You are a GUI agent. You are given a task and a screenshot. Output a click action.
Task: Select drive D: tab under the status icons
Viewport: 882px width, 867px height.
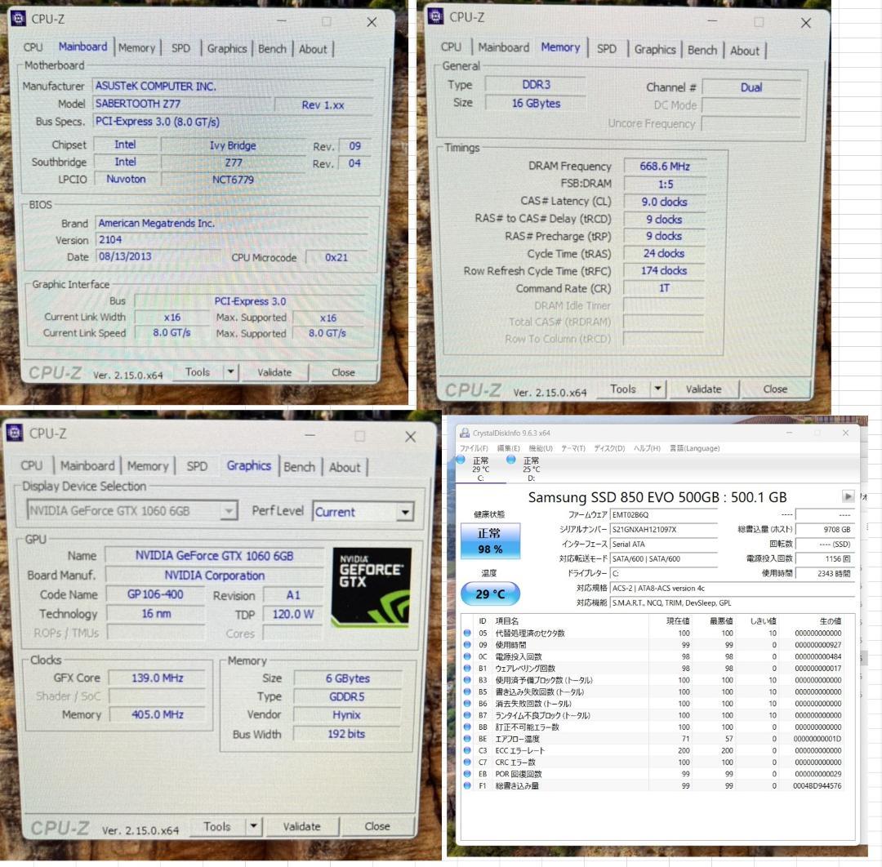(x=532, y=480)
